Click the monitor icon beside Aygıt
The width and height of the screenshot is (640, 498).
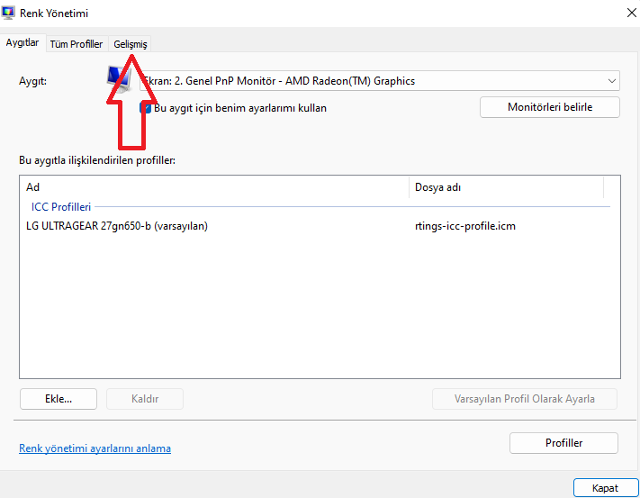(x=119, y=80)
